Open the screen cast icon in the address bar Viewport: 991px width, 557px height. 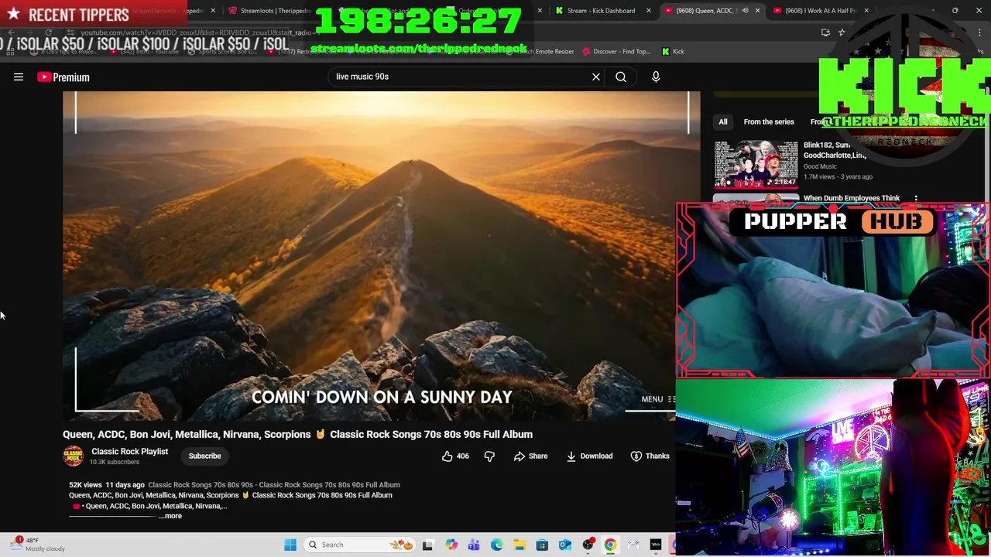(825, 32)
